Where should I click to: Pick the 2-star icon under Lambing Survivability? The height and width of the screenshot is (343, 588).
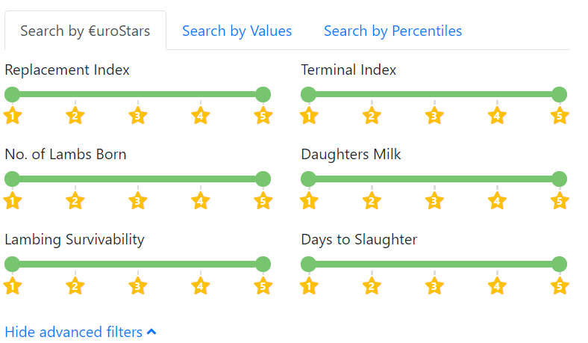tap(75, 286)
